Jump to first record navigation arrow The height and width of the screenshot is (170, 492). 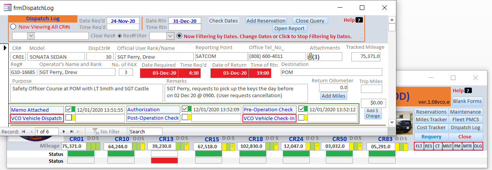click(24, 132)
